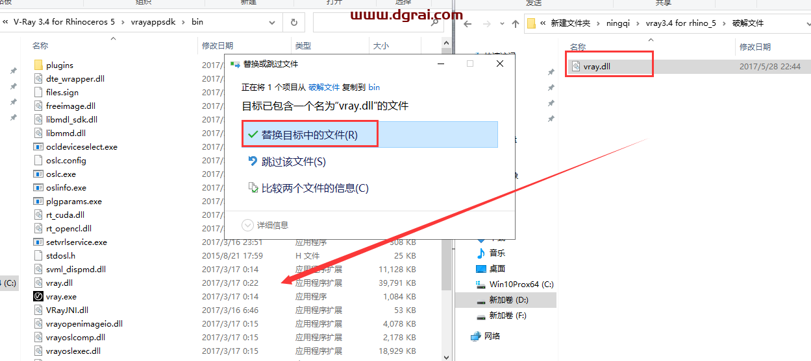Click the up-arrow navigation icon in right window
811x361 pixels.
tap(515, 23)
